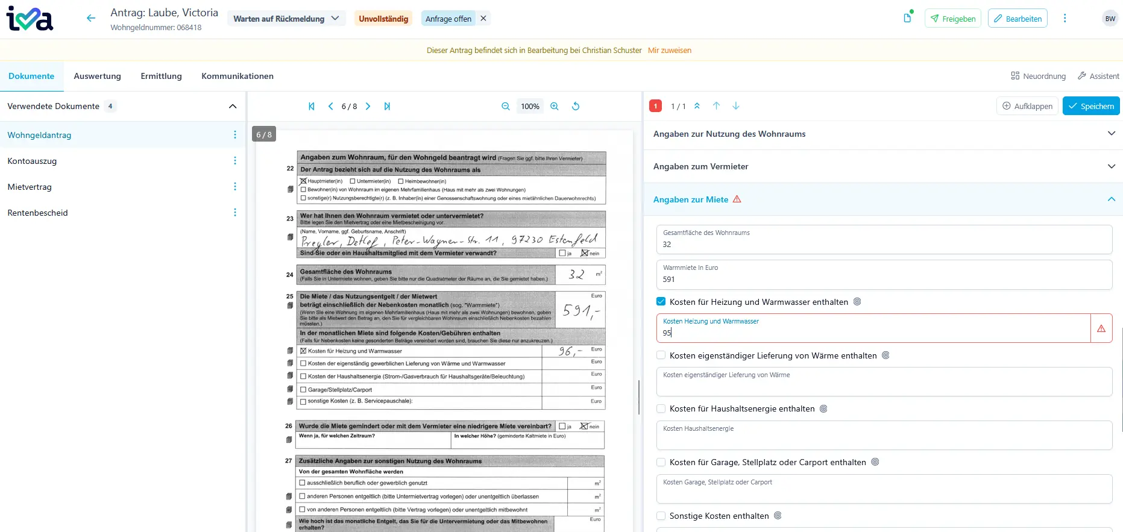Jump to next validation error arrow down

click(x=735, y=106)
